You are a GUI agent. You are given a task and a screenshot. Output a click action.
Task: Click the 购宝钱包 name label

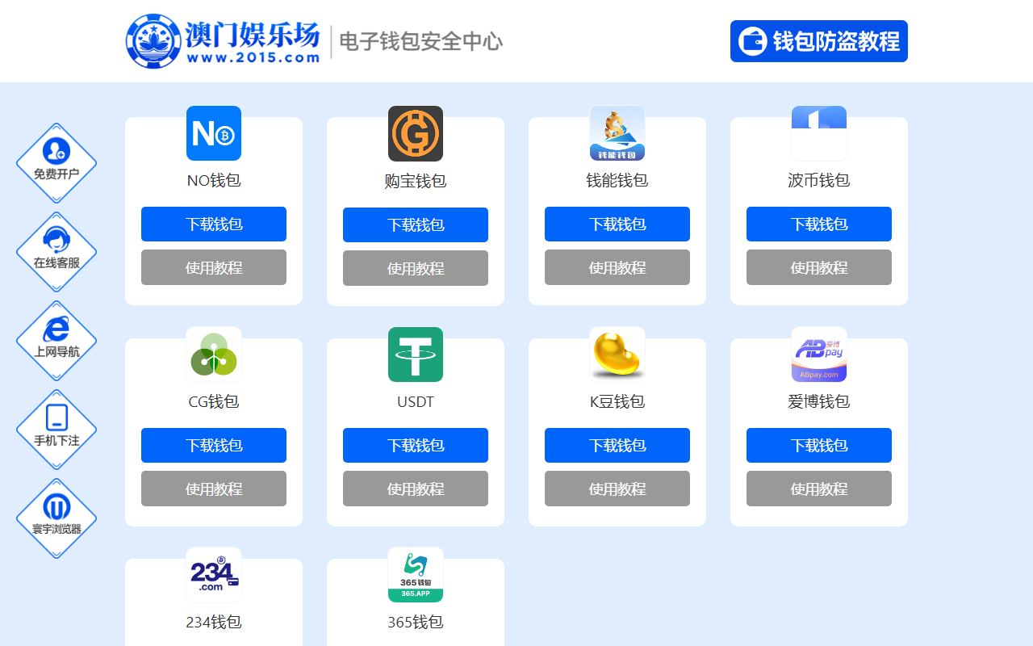[416, 181]
